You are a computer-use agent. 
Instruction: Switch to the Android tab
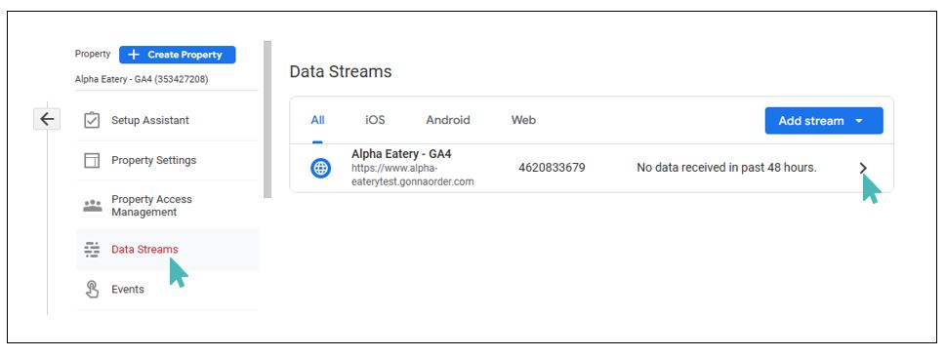click(448, 120)
